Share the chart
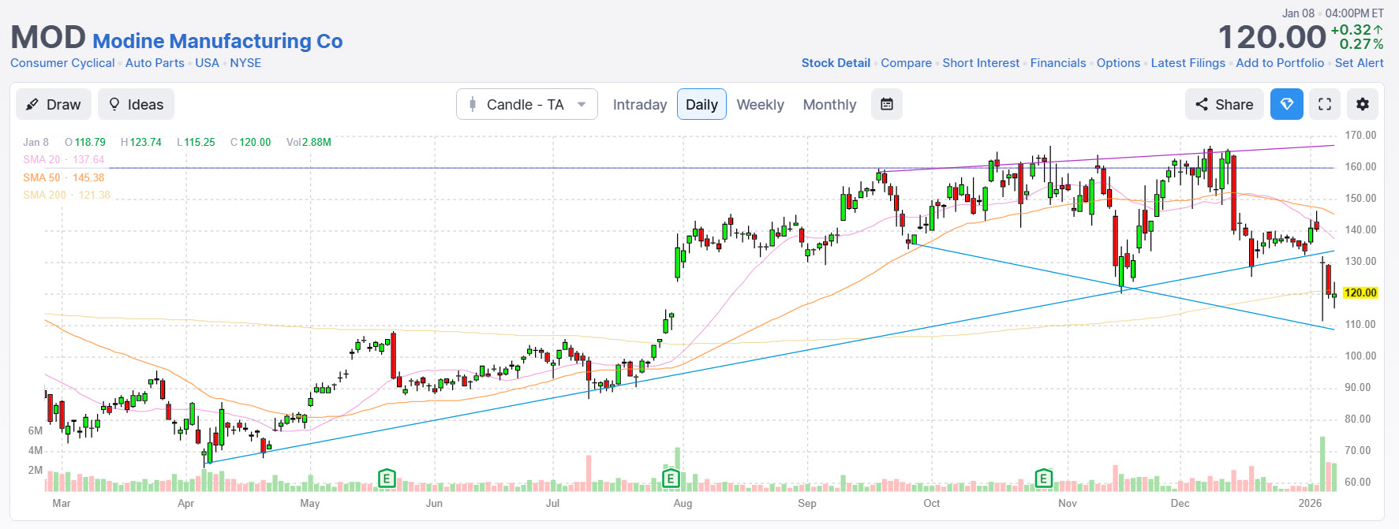 coord(1224,105)
